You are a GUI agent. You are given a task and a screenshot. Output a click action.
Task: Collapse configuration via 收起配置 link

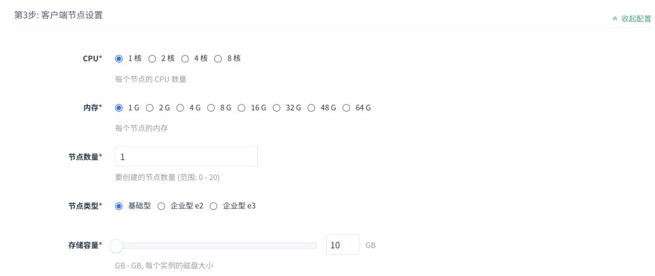(x=632, y=18)
